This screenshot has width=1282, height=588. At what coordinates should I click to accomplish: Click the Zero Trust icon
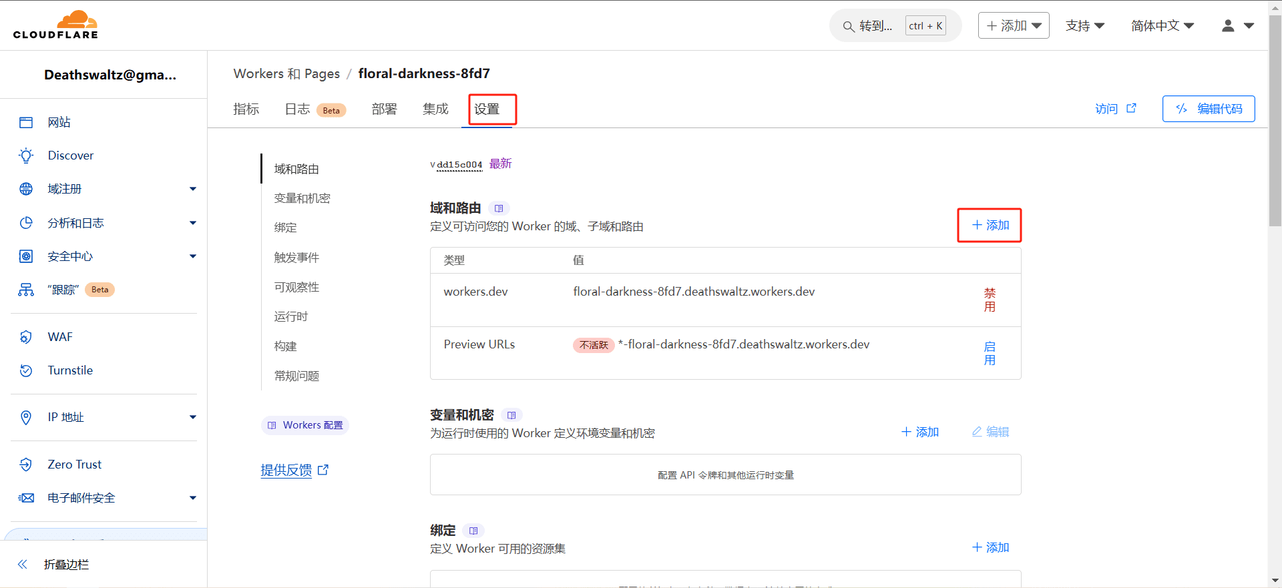[x=26, y=465]
